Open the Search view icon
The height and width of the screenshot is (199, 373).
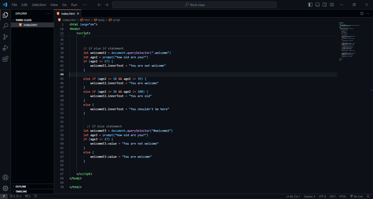point(5,26)
